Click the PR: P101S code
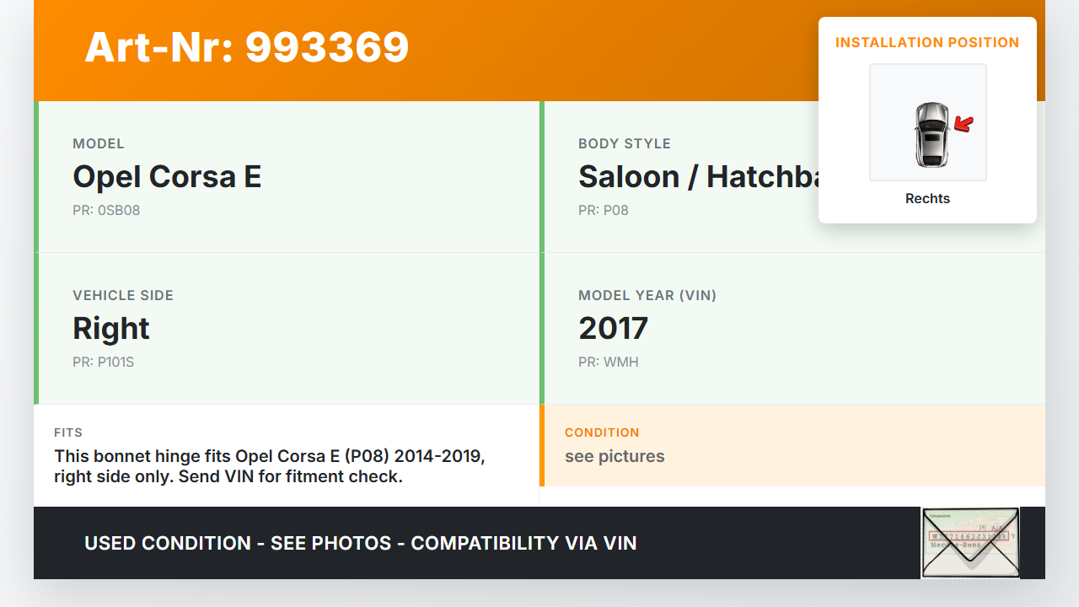The height and width of the screenshot is (607, 1079). [x=103, y=363]
